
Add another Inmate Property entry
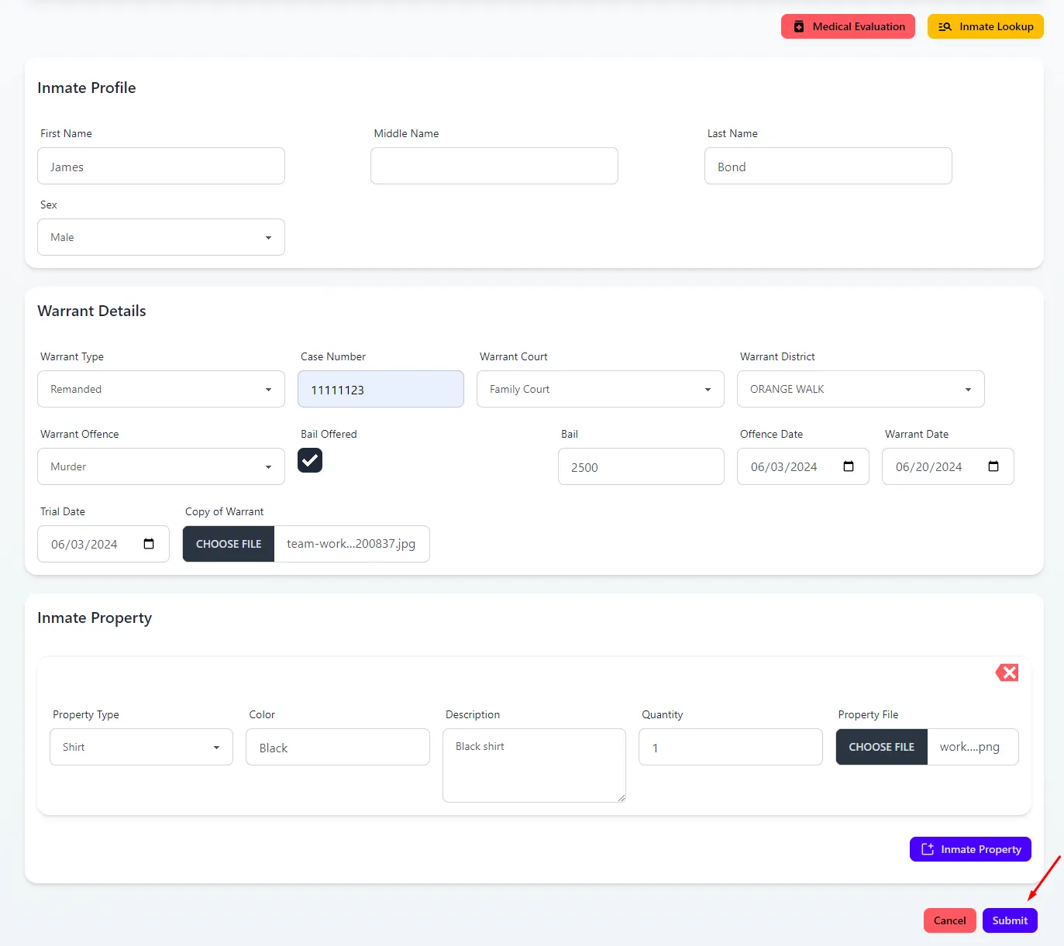coord(969,849)
